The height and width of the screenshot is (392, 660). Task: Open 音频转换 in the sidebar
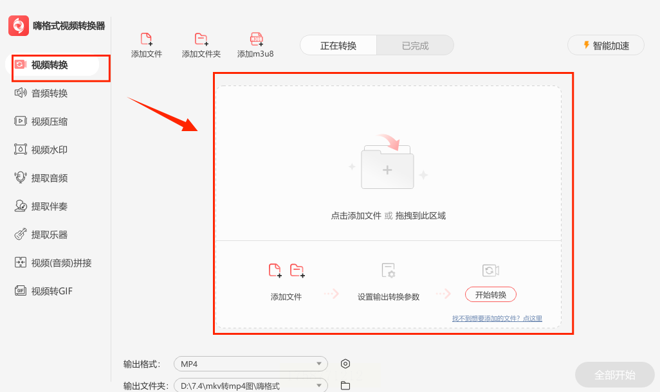[x=41, y=93]
